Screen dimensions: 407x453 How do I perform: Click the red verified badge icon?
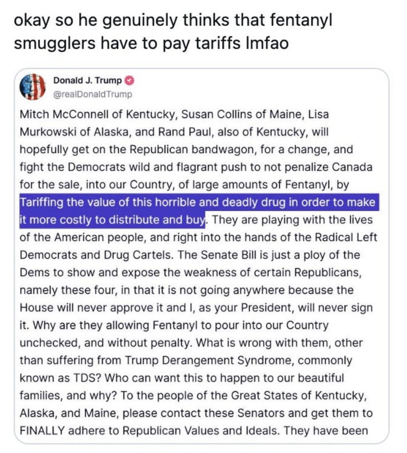click(x=129, y=80)
